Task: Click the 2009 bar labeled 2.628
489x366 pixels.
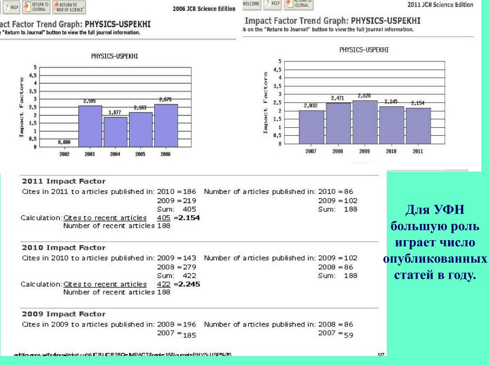Action: [365, 122]
